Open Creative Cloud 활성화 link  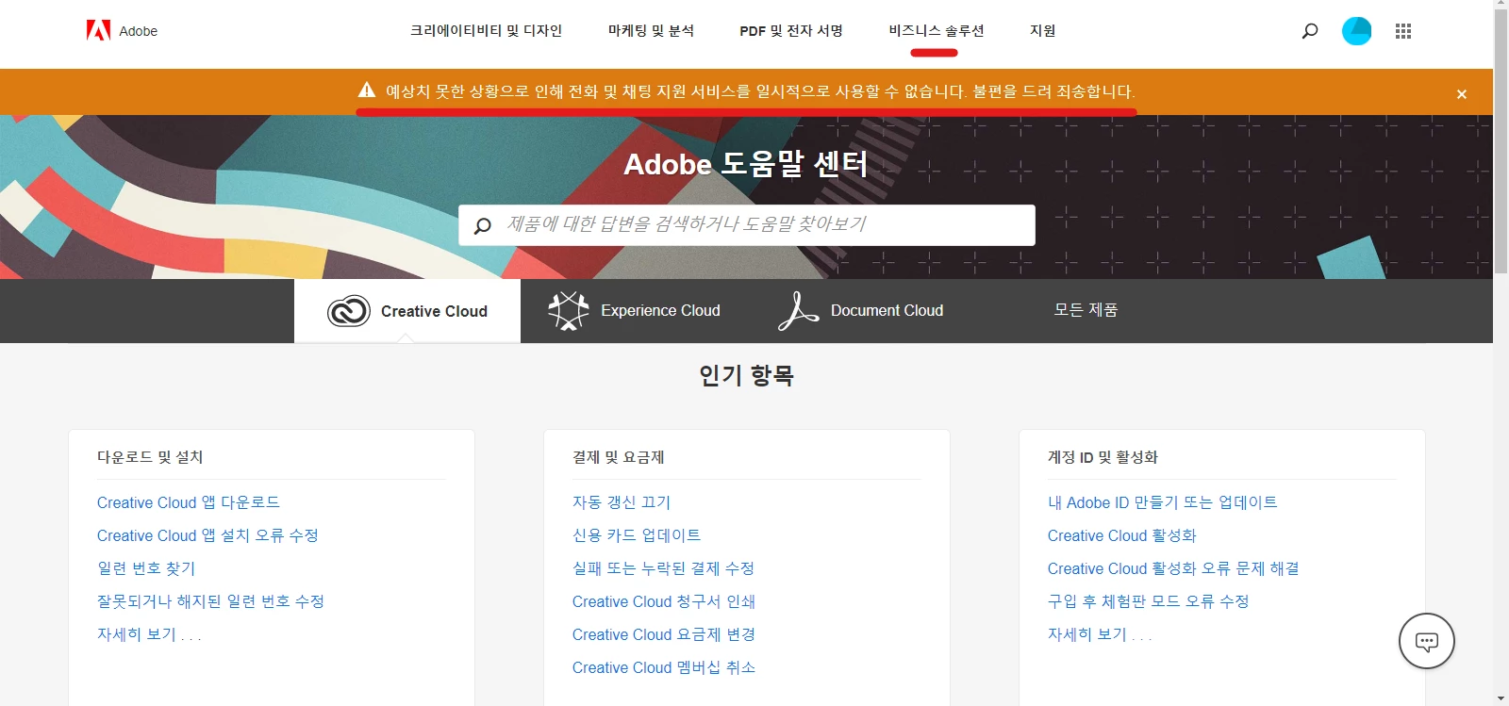(1122, 535)
